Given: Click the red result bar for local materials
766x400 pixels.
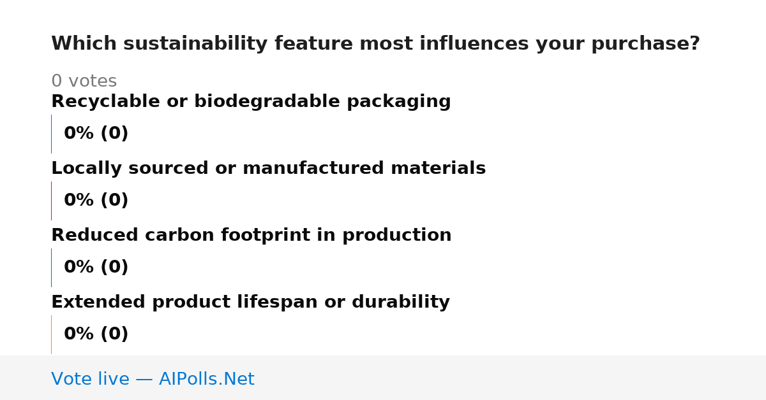Looking at the screenshot, I should tap(51, 201).
